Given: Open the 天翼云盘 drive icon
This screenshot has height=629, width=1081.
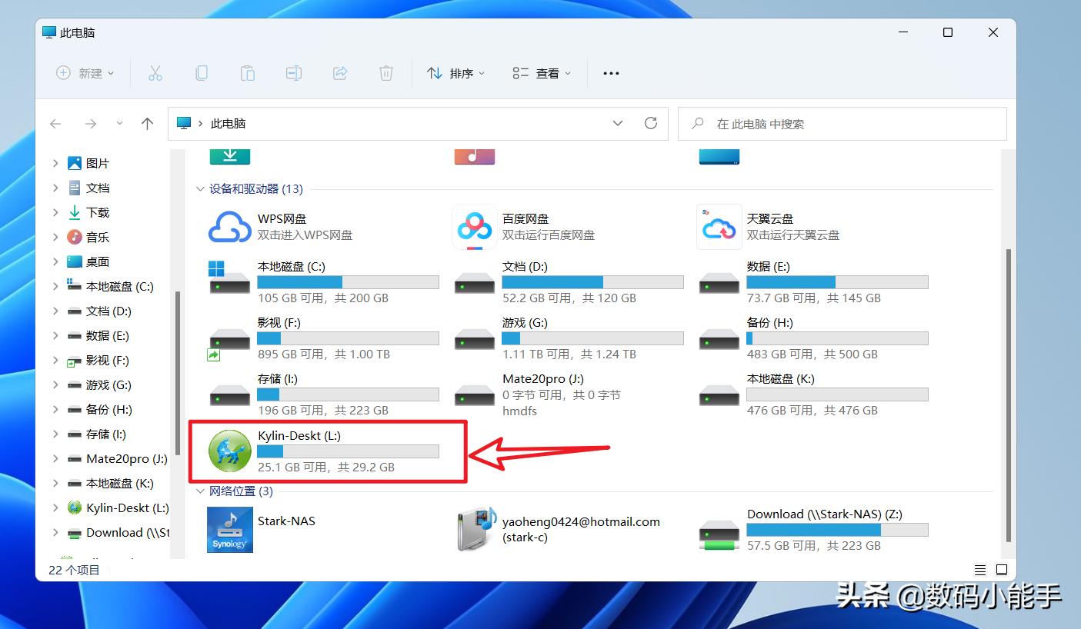Looking at the screenshot, I should 718,226.
